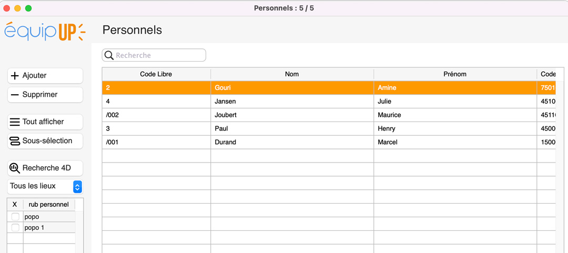Enable the popo 1 checkbox
568x253 pixels.
point(15,228)
